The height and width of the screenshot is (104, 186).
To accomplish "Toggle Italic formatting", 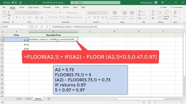I will 20,17.
